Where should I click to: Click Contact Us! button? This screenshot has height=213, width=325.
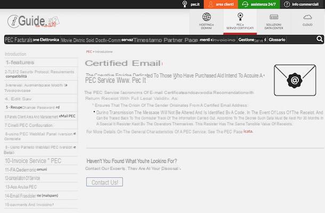coord(104,182)
